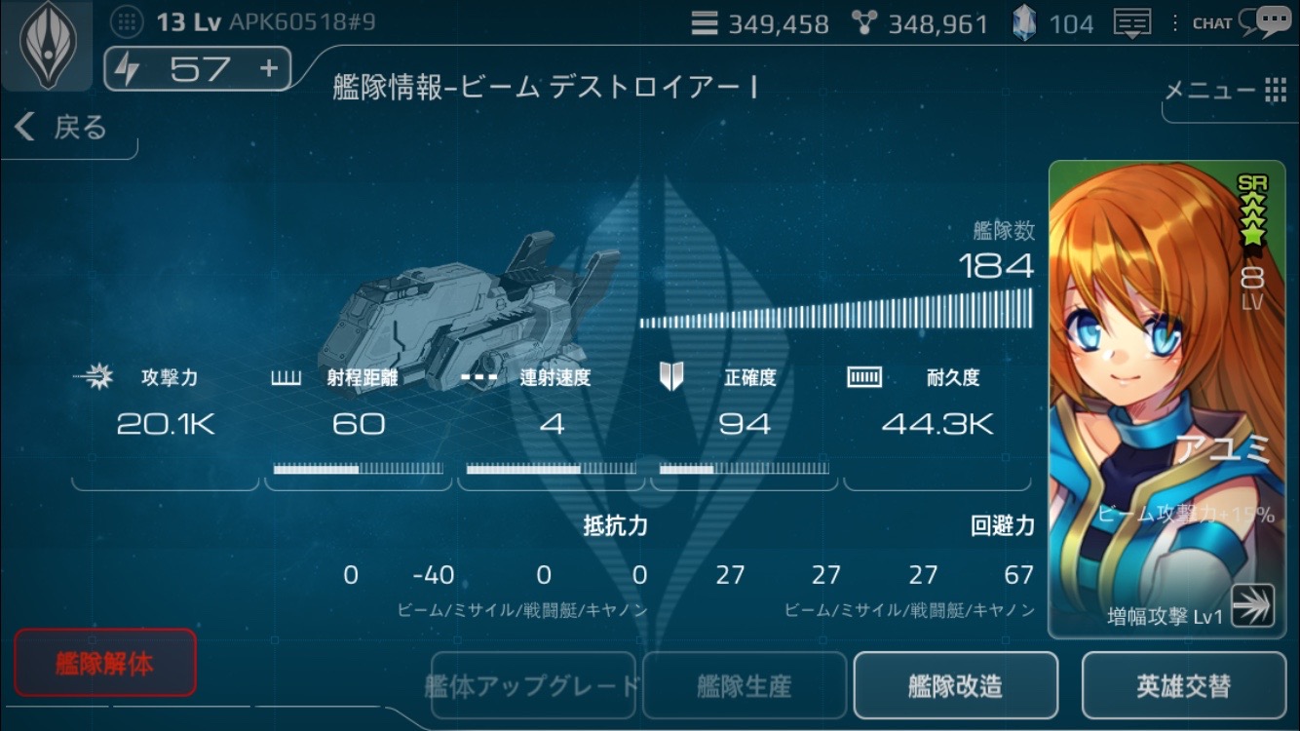Click the 艦隊解体 dismantle button
1300x731 pixels.
coord(105,663)
